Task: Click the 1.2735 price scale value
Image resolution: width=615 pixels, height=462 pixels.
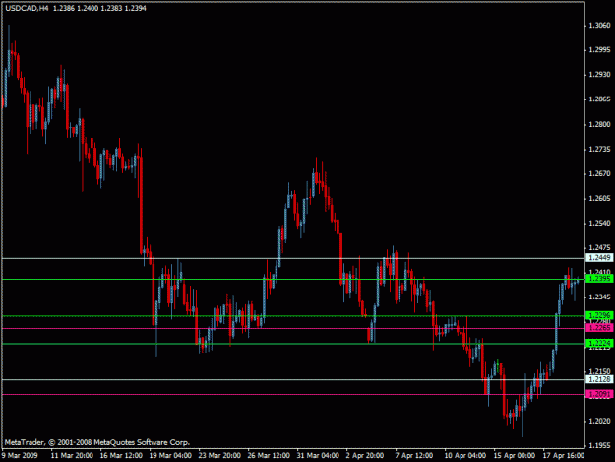Action: pyautogui.click(x=599, y=149)
